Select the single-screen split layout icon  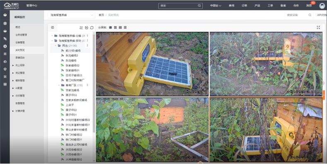(x=111, y=27)
